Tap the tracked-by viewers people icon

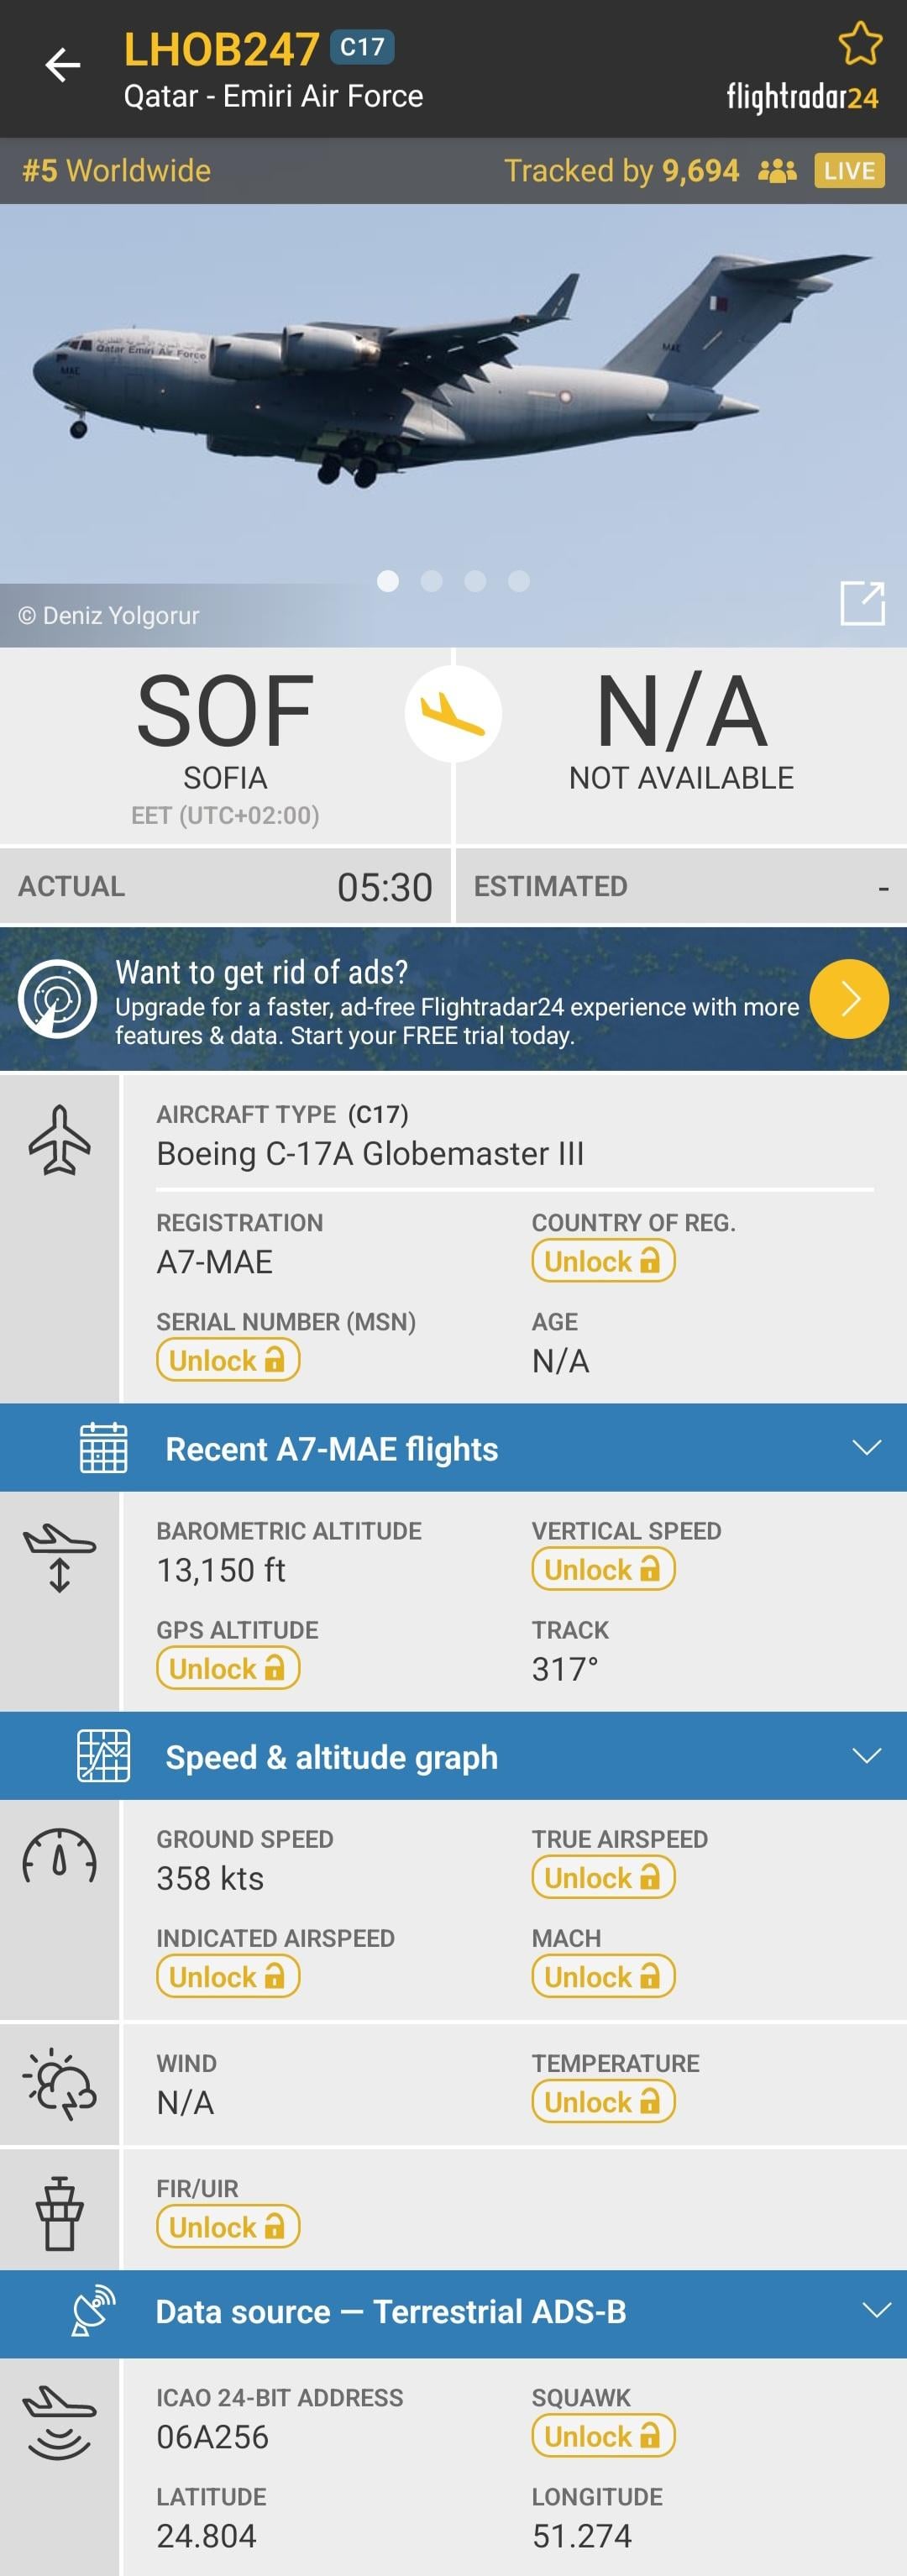point(777,171)
